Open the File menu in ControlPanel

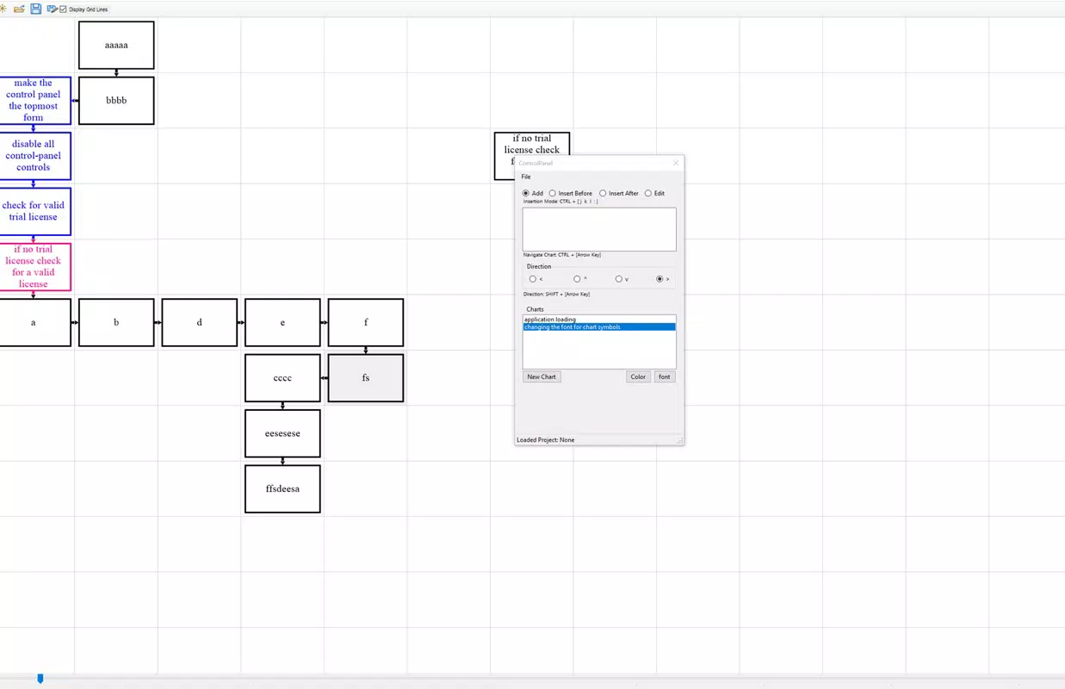point(526,177)
